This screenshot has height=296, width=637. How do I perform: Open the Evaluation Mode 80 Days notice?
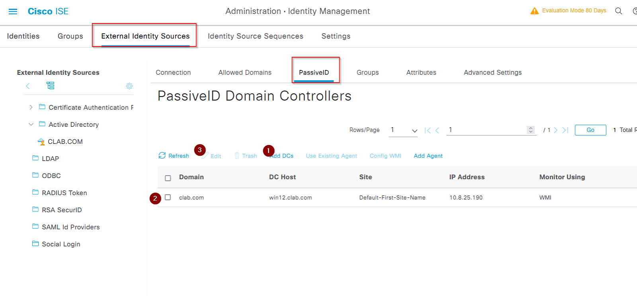(574, 11)
